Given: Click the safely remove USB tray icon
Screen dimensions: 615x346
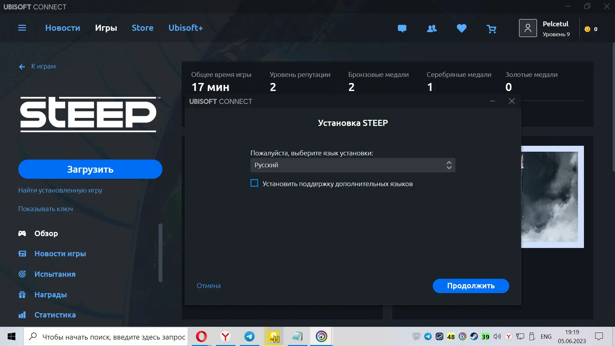Looking at the screenshot, I should (x=532, y=336).
